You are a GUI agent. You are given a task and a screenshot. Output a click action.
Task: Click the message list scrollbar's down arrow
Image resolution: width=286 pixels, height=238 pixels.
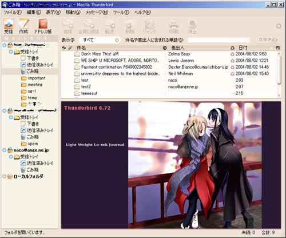tap(279, 96)
